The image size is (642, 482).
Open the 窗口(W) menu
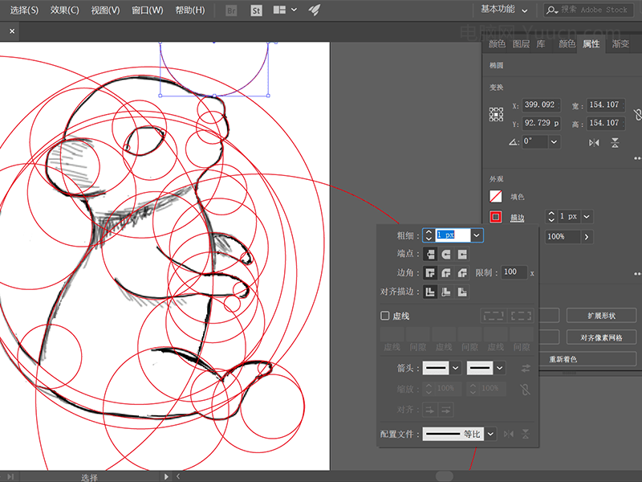click(148, 10)
